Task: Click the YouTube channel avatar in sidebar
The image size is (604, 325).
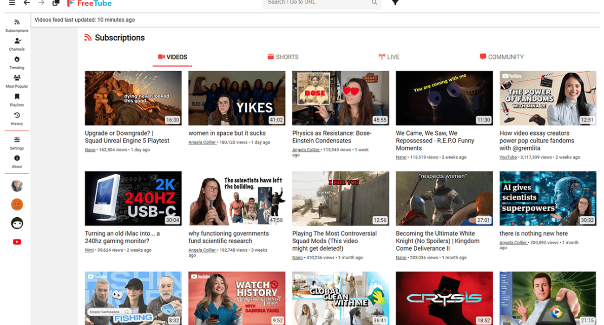Action: [17, 241]
